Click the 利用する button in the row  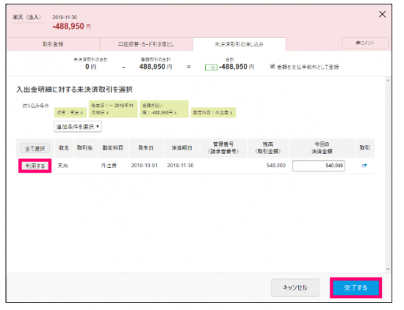click(35, 166)
